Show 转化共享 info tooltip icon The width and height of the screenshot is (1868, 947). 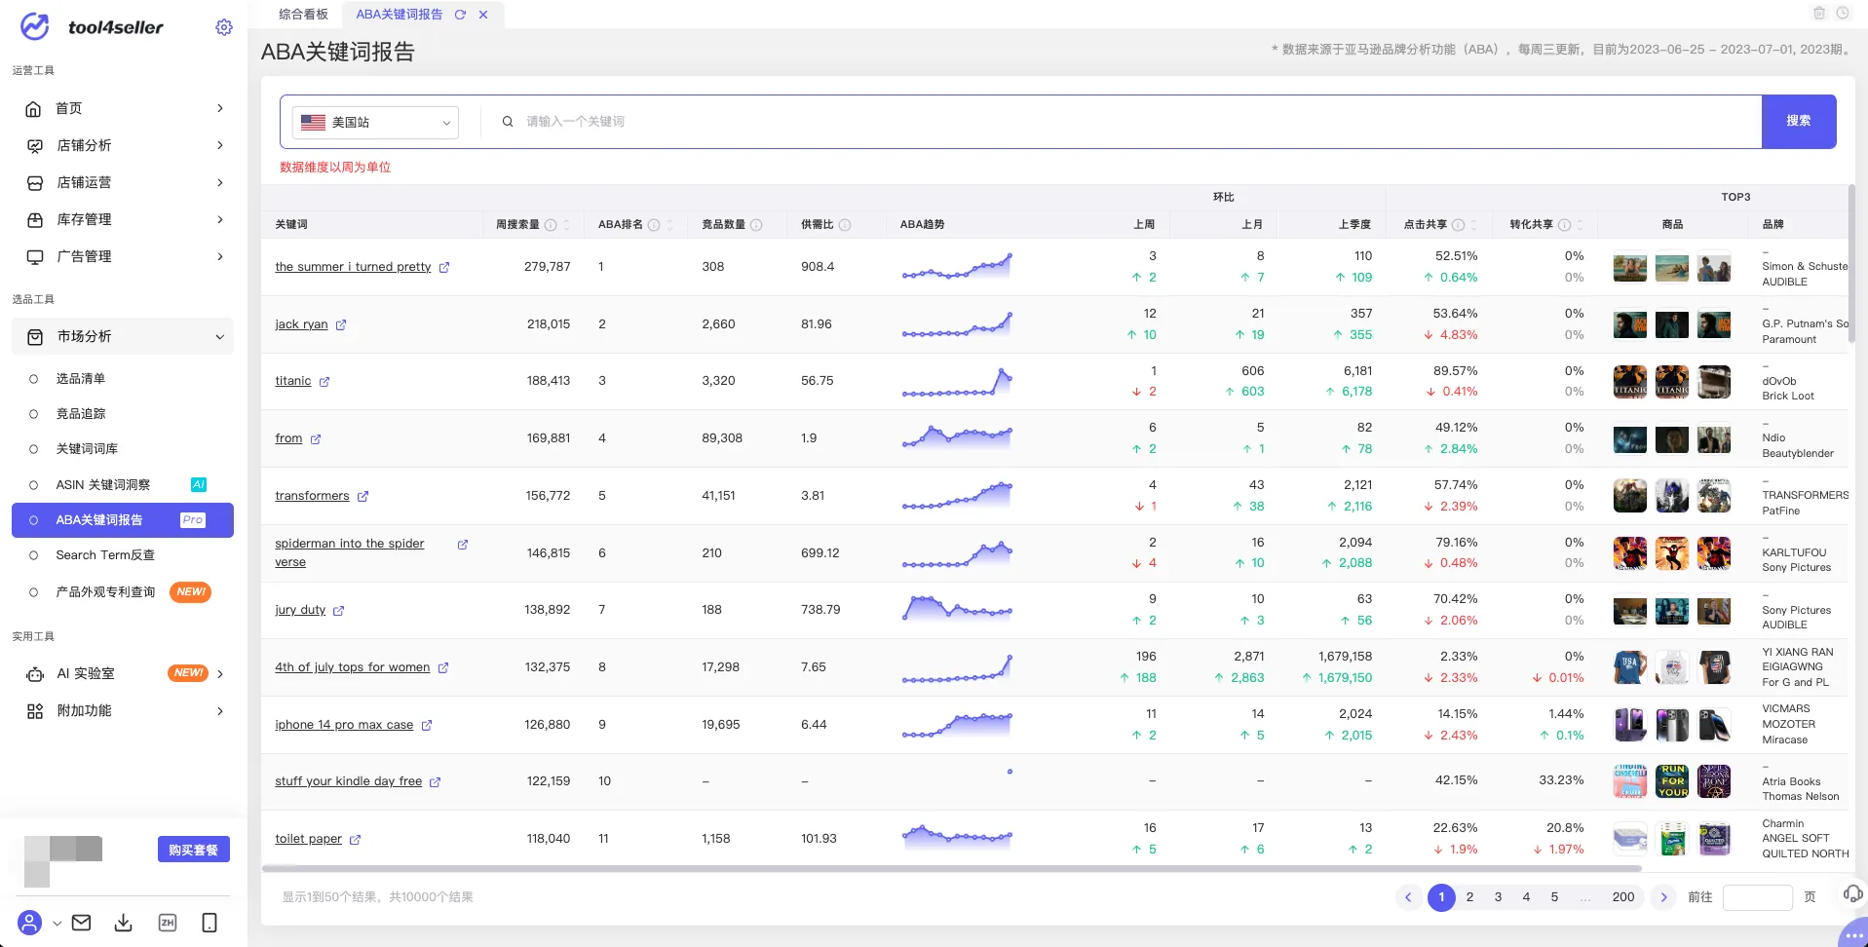[x=1564, y=225]
